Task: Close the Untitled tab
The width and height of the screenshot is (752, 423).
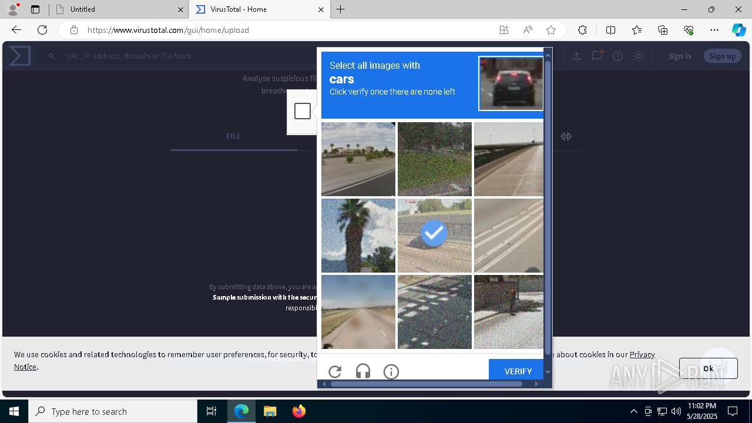Action: (180, 9)
